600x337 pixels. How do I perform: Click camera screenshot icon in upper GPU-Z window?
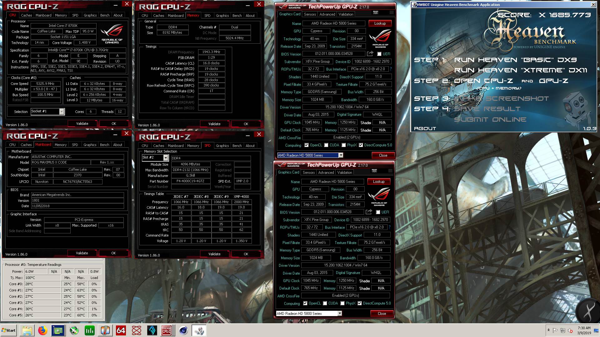coord(376,12)
